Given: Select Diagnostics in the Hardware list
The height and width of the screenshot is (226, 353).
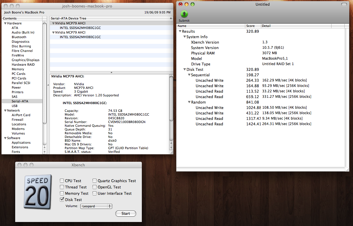Looking at the screenshot, I should pos(21,42).
